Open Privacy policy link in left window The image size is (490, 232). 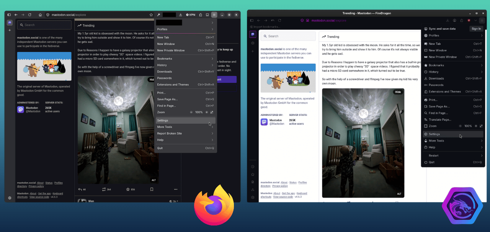click(36, 186)
